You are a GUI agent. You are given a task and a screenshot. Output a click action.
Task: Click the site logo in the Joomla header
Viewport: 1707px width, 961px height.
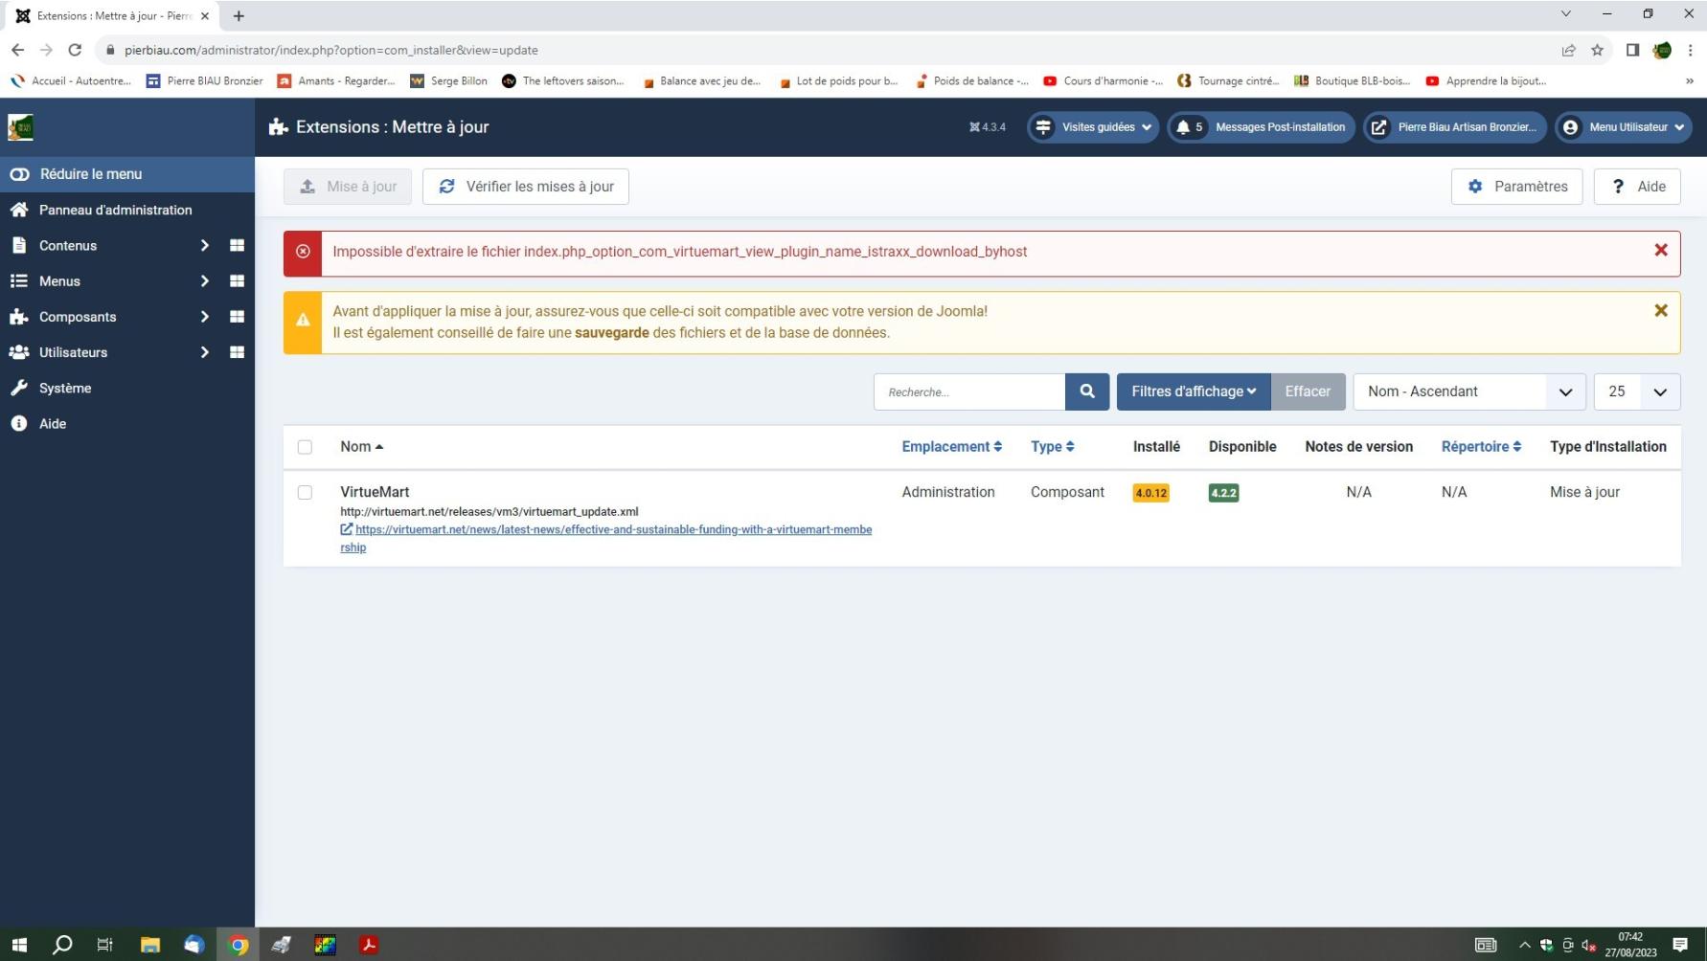tap(20, 127)
